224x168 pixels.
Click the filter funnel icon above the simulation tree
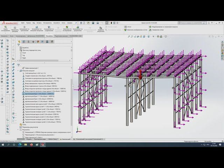coord(19,65)
